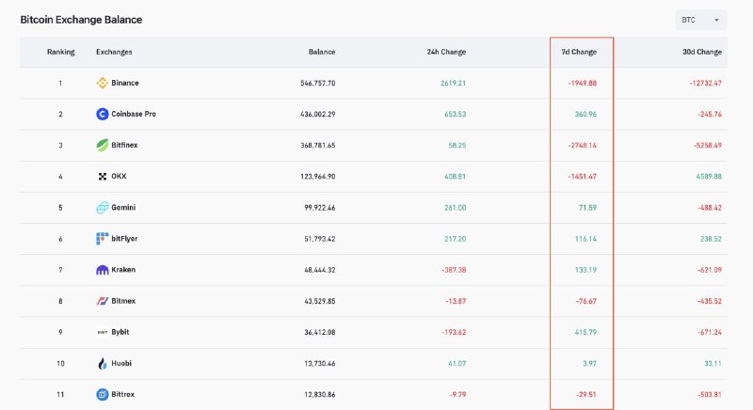Sort by the 24h Change column header

click(x=446, y=52)
